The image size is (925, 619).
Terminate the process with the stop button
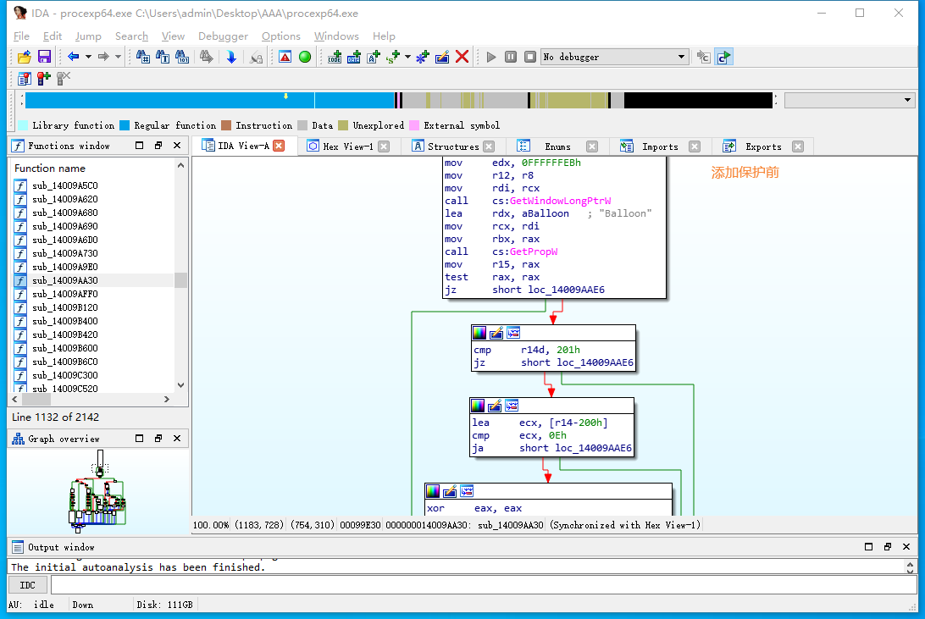pos(530,58)
